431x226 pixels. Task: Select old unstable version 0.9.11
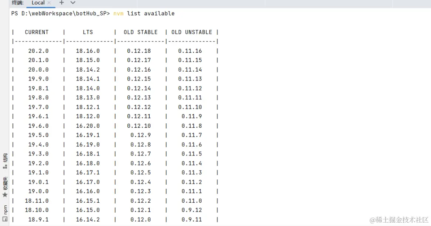tap(192, 219)
